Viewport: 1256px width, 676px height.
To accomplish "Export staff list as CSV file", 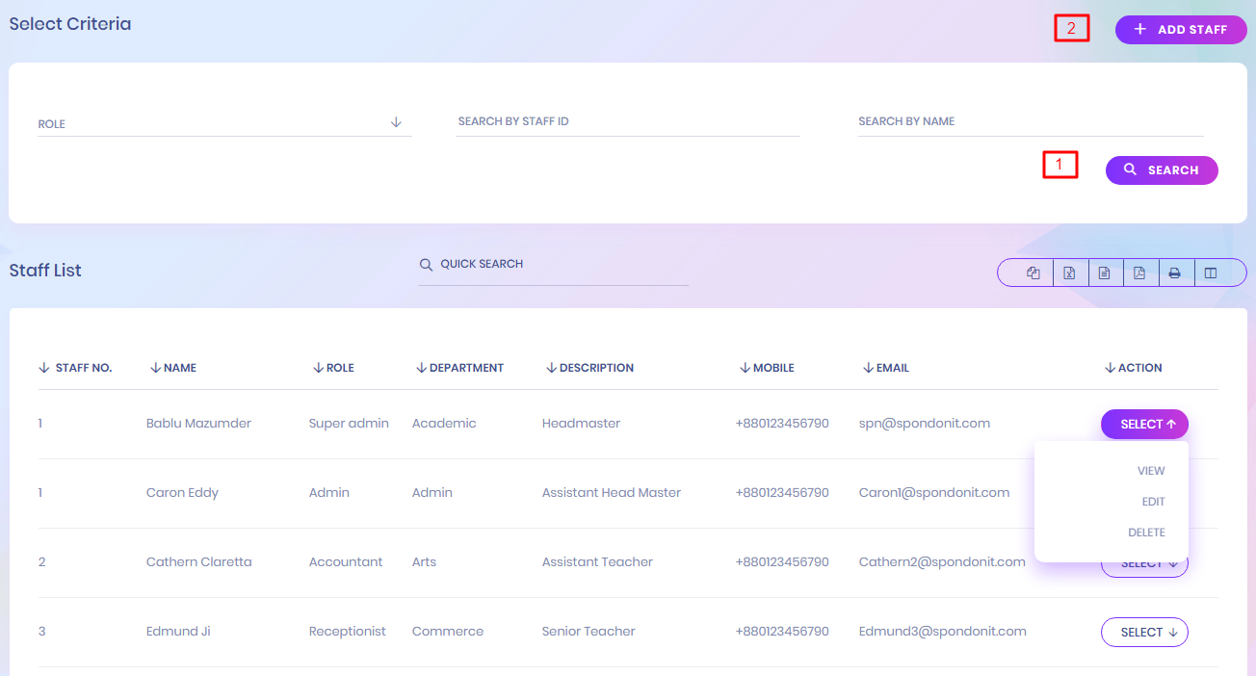I will (x=1105, y=273).
